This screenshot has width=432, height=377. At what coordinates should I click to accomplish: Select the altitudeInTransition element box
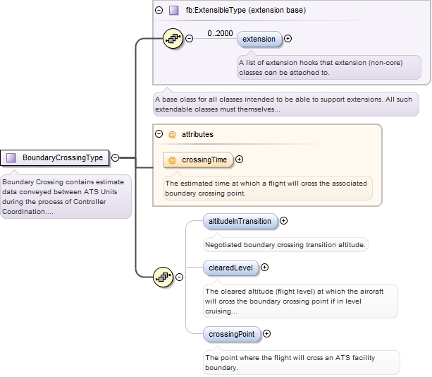[240, 221]
